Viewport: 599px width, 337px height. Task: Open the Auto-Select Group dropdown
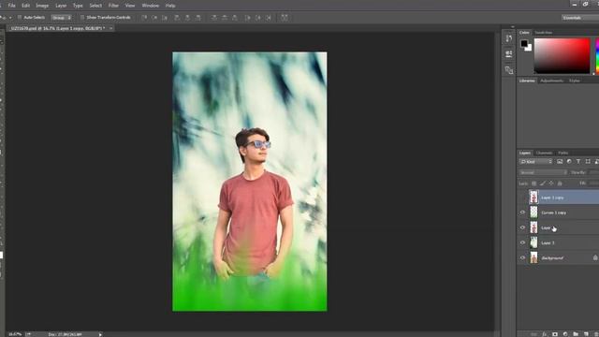coord(62,18)
